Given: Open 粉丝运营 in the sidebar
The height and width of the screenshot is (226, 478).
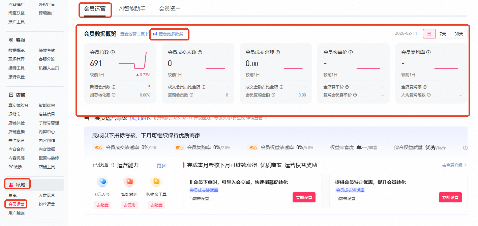Looking at the screenshot, I should 47,204.
